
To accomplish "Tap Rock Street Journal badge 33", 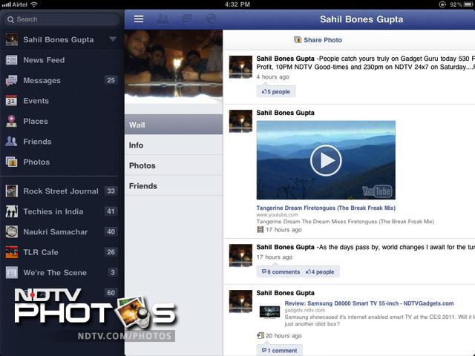I will 111,191.
